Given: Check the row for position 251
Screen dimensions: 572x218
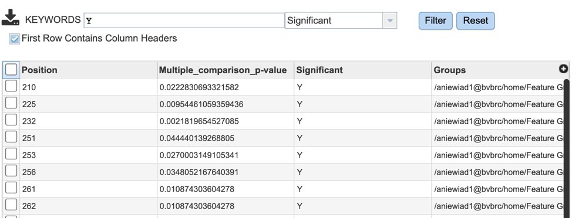Looking at the screenshot, I should tap(11, 137).
